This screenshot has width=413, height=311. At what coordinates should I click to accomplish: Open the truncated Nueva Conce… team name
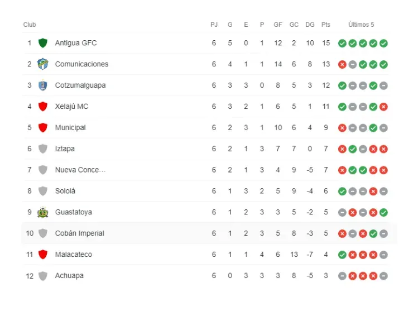[x=80, y=170]
